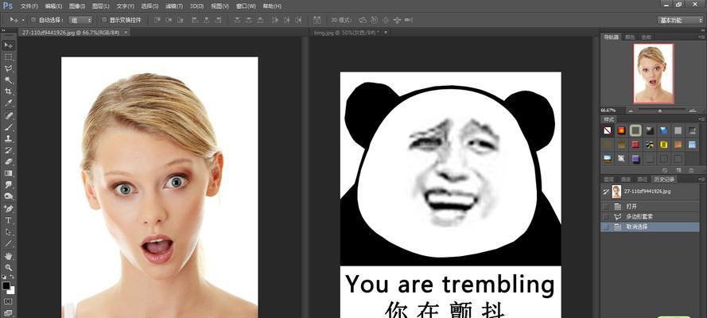Click the clear style icon in Styles panel

[x=665, y=170]
